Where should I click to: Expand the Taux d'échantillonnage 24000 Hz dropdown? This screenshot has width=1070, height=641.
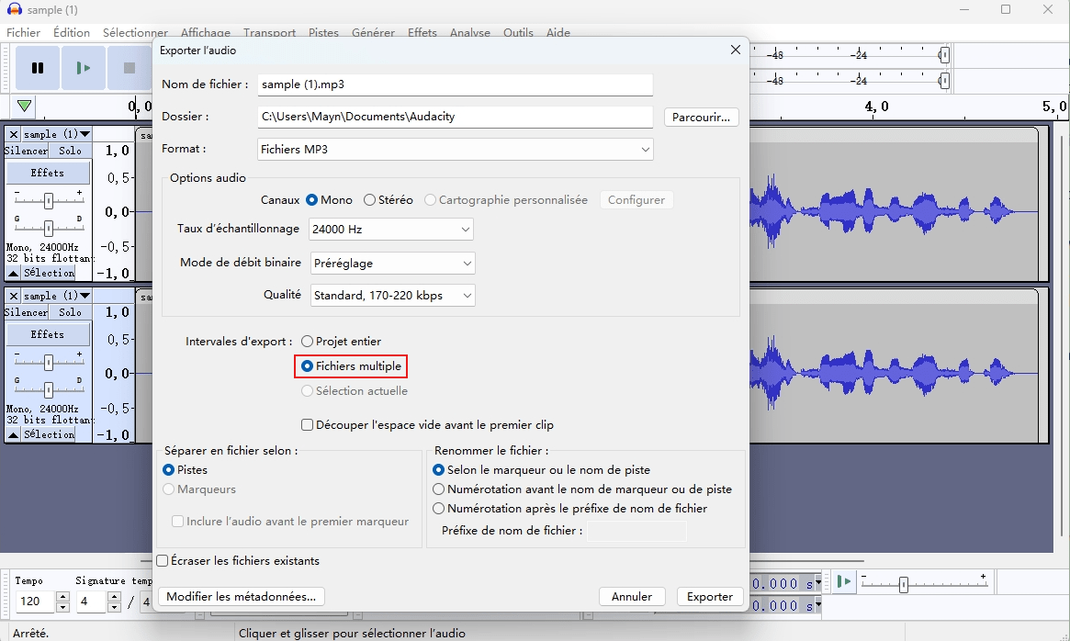[392, 229]
